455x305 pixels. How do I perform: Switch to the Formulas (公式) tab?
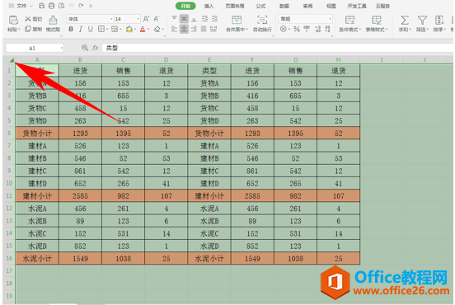click(260, 6)
